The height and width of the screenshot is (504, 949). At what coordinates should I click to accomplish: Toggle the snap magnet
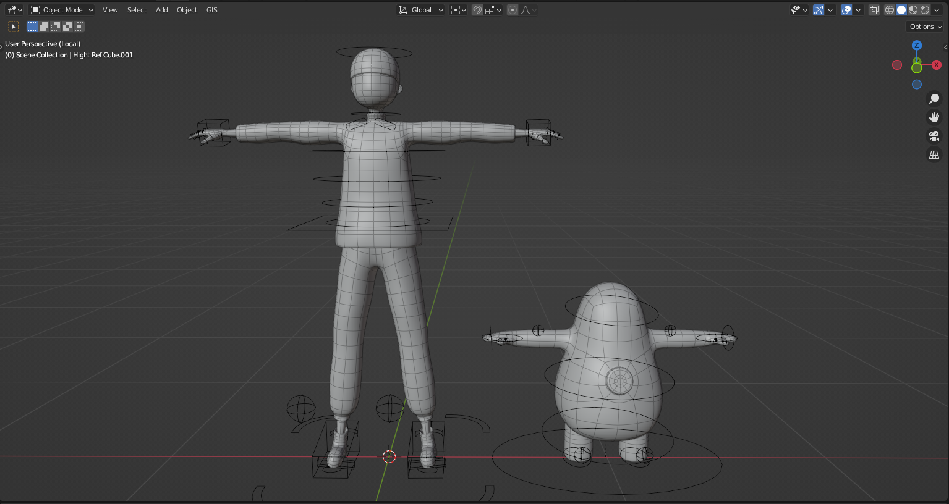pos(477,10)
